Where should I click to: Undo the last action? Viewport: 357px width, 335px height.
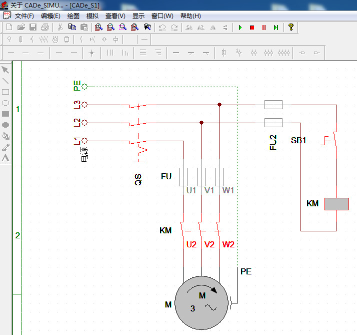162,28
